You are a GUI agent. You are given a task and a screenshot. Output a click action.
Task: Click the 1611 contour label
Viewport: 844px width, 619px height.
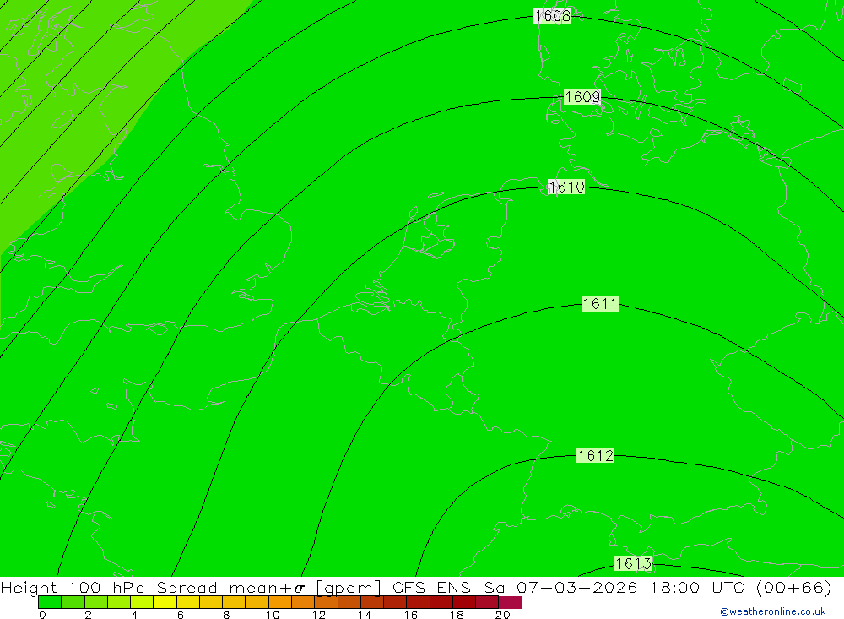tap(599, 304)
